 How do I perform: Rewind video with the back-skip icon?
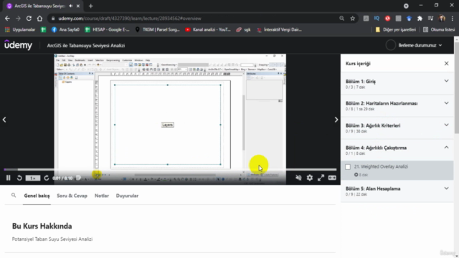(x=19, y=178)
